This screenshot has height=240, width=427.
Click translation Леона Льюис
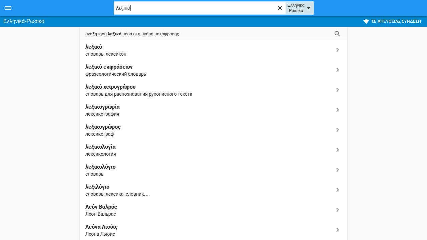100,234
